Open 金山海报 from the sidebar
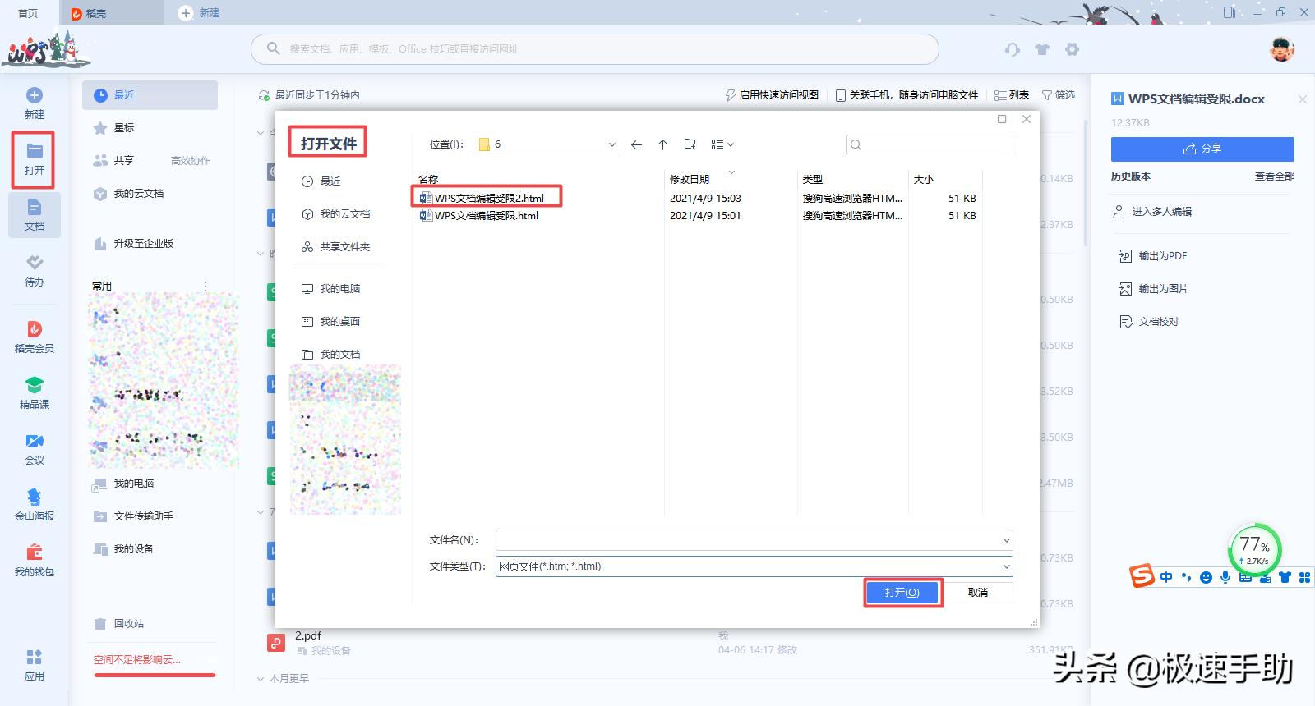1315x706 pixels. (35, 505)
